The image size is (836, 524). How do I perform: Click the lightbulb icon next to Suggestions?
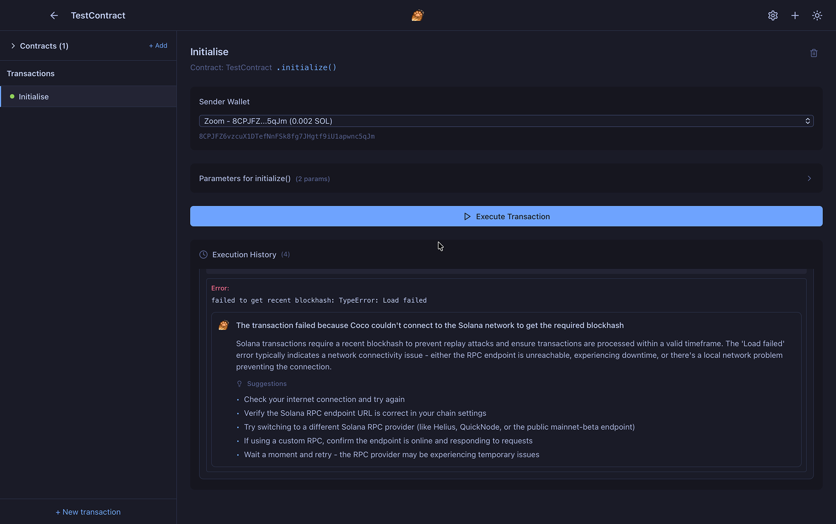point(239,384)
